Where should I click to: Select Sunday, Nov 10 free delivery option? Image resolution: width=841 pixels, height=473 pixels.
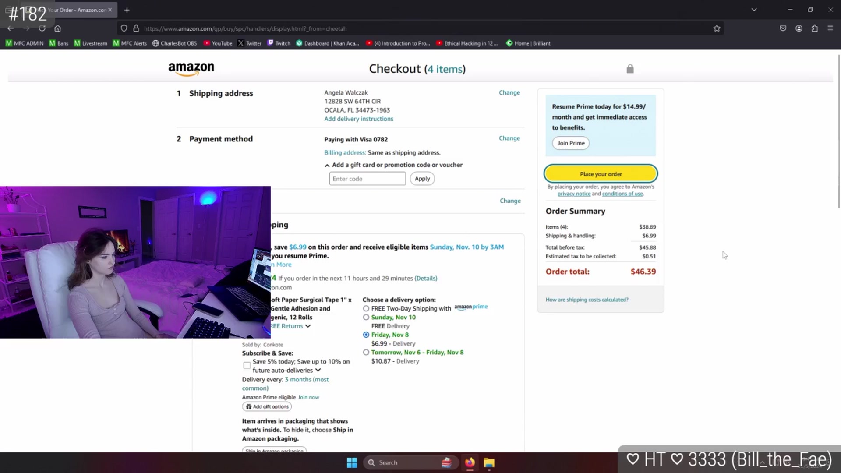(366, 318)
